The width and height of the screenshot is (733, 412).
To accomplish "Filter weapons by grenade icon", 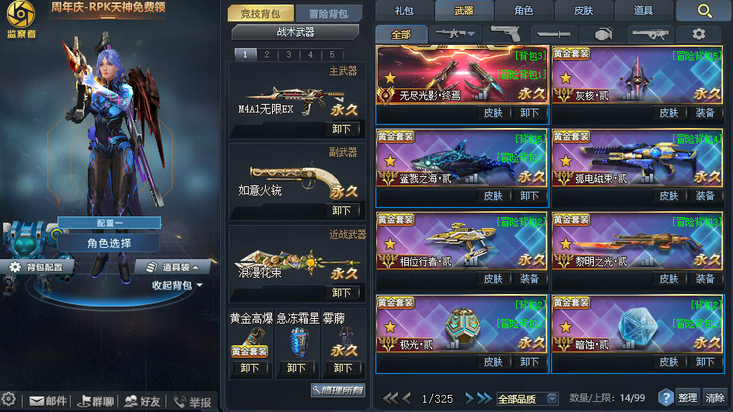I will pyautogui.click(x=603, y=34).
